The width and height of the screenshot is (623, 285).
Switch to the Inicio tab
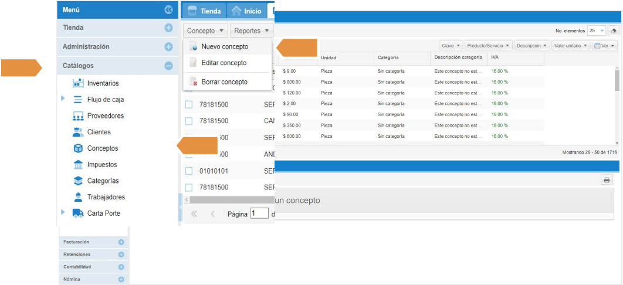tap(246, 11)
